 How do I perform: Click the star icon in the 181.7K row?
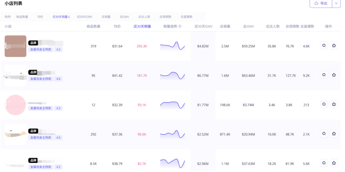point(334,75)
